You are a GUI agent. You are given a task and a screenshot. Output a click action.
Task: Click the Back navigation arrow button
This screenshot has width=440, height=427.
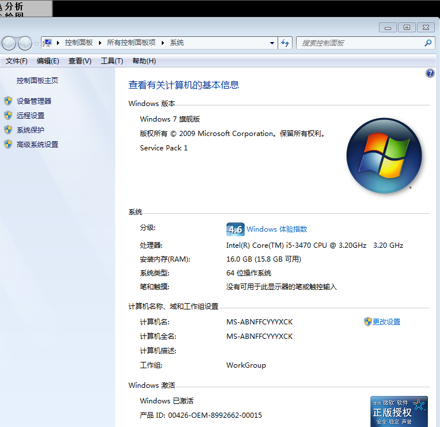[9, 43]
